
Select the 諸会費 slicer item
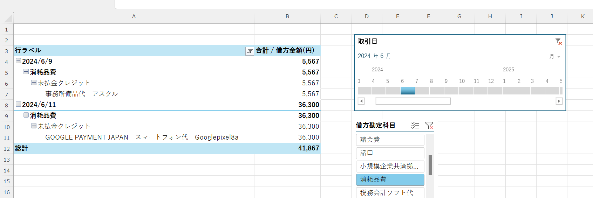390,140
